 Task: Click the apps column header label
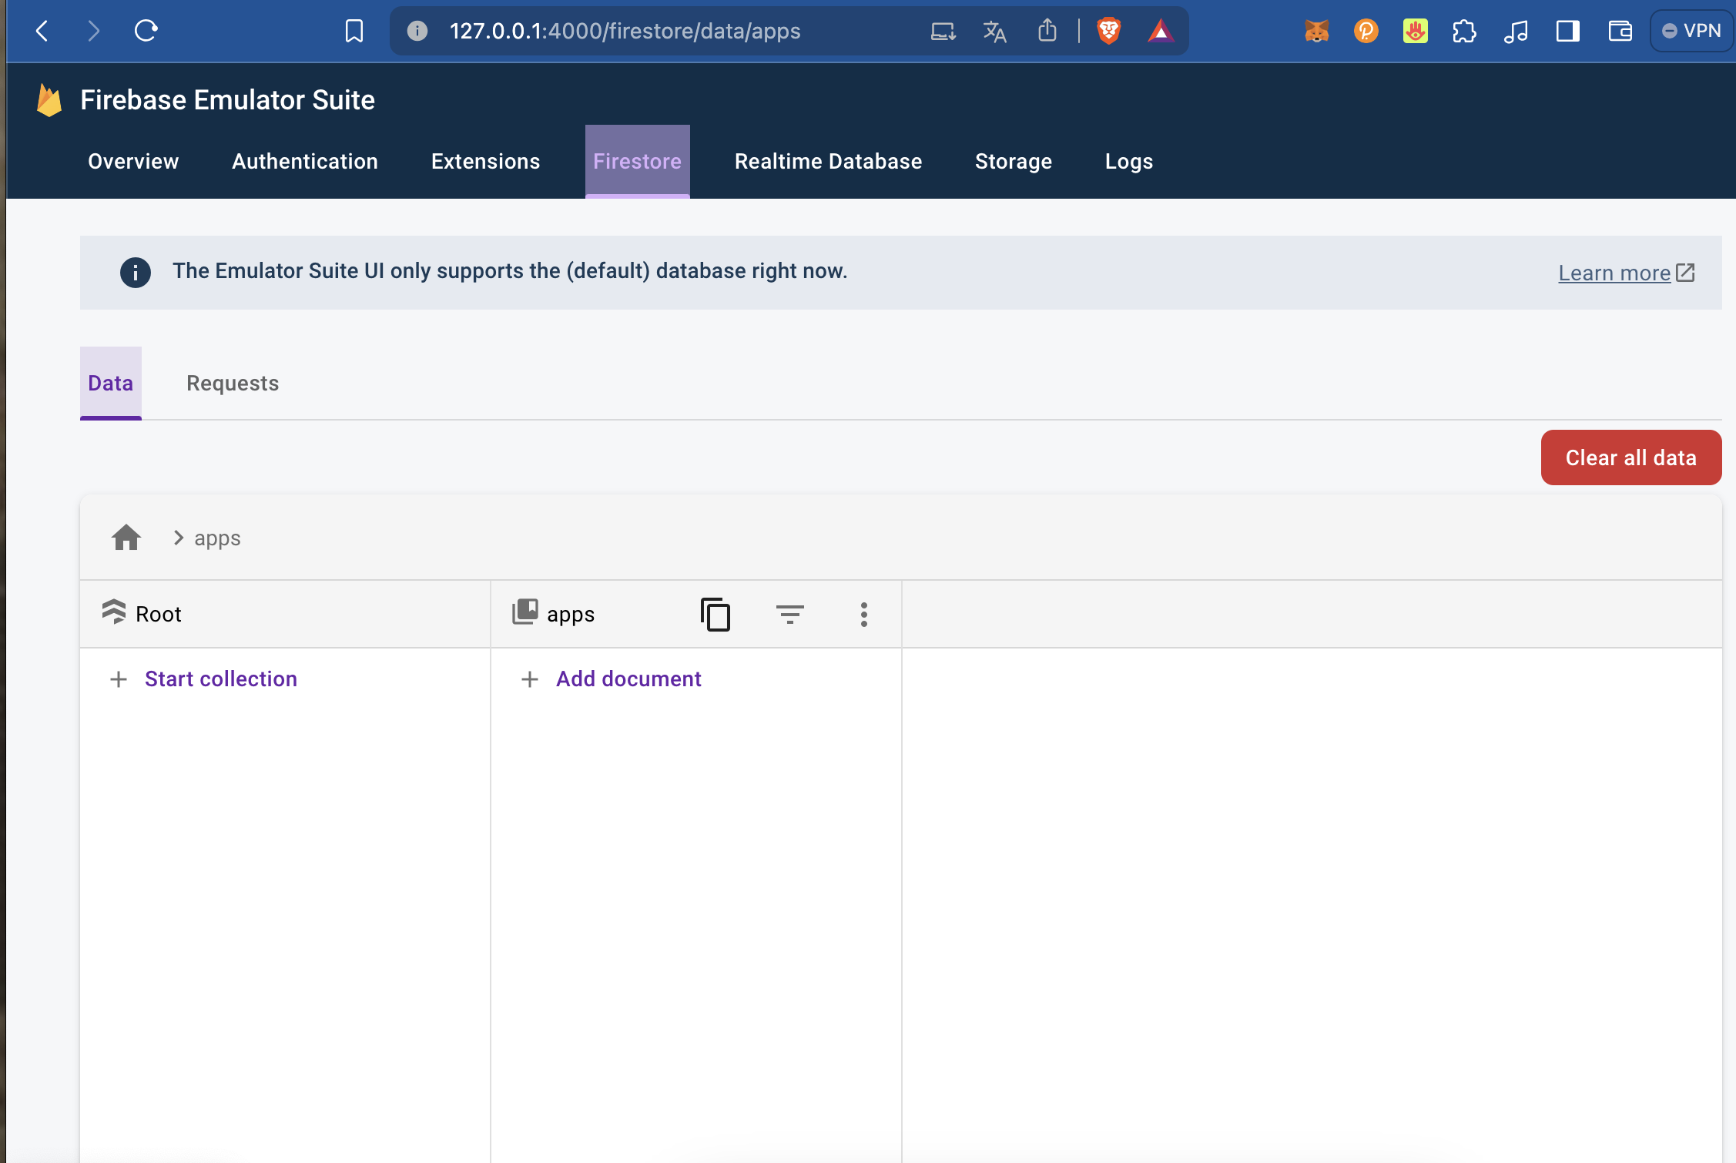pos(571,614)
